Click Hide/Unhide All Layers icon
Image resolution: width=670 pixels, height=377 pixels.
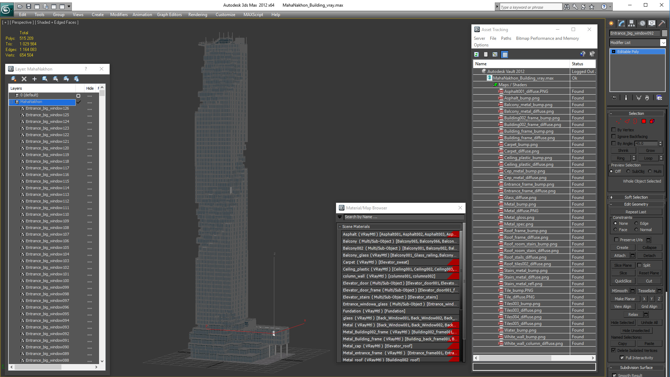point(66,79)
